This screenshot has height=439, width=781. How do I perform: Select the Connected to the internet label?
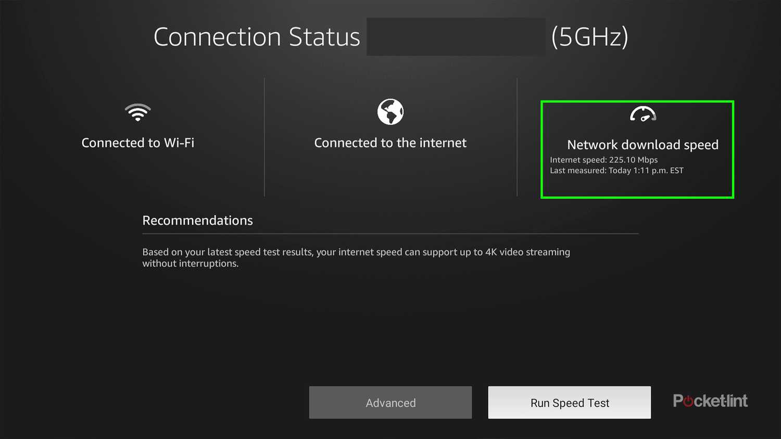[x=390, y=143]
